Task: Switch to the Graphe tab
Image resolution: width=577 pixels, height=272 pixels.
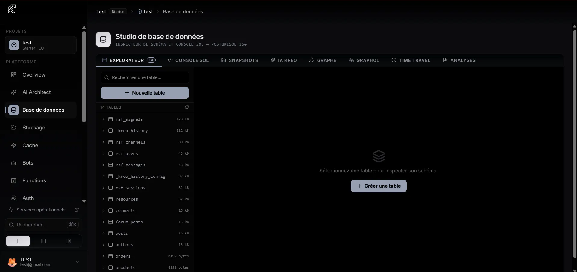Action: click(323, 60)
